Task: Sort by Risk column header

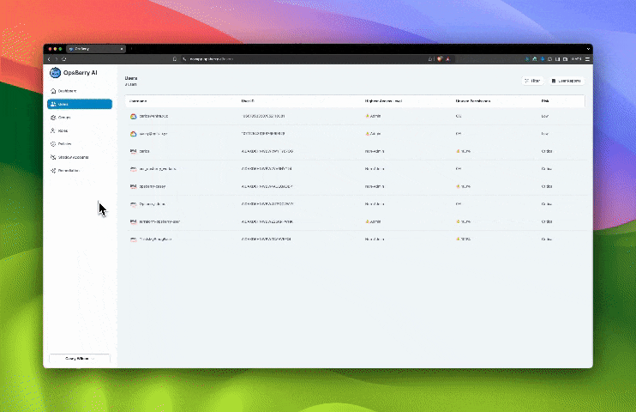Action: pos(545,101)
